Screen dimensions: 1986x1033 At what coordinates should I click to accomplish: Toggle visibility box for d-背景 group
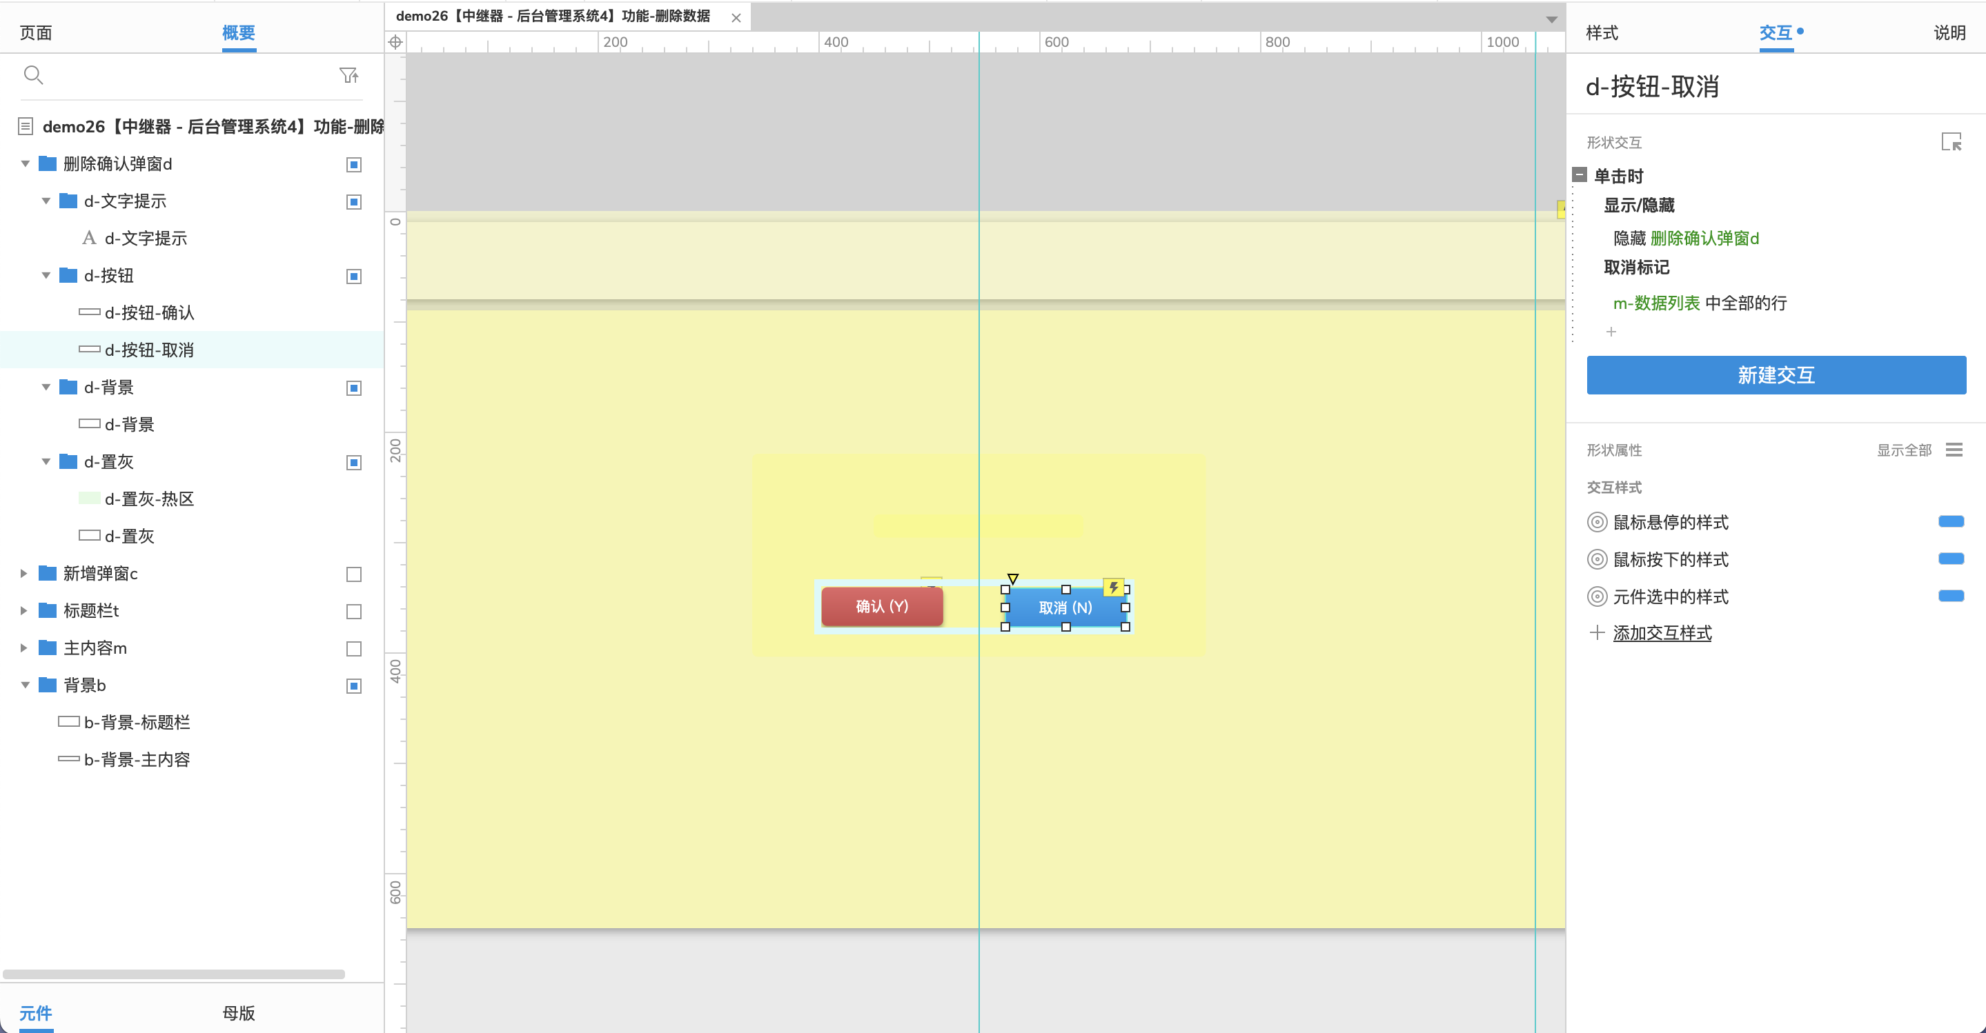tap(354, 388)
